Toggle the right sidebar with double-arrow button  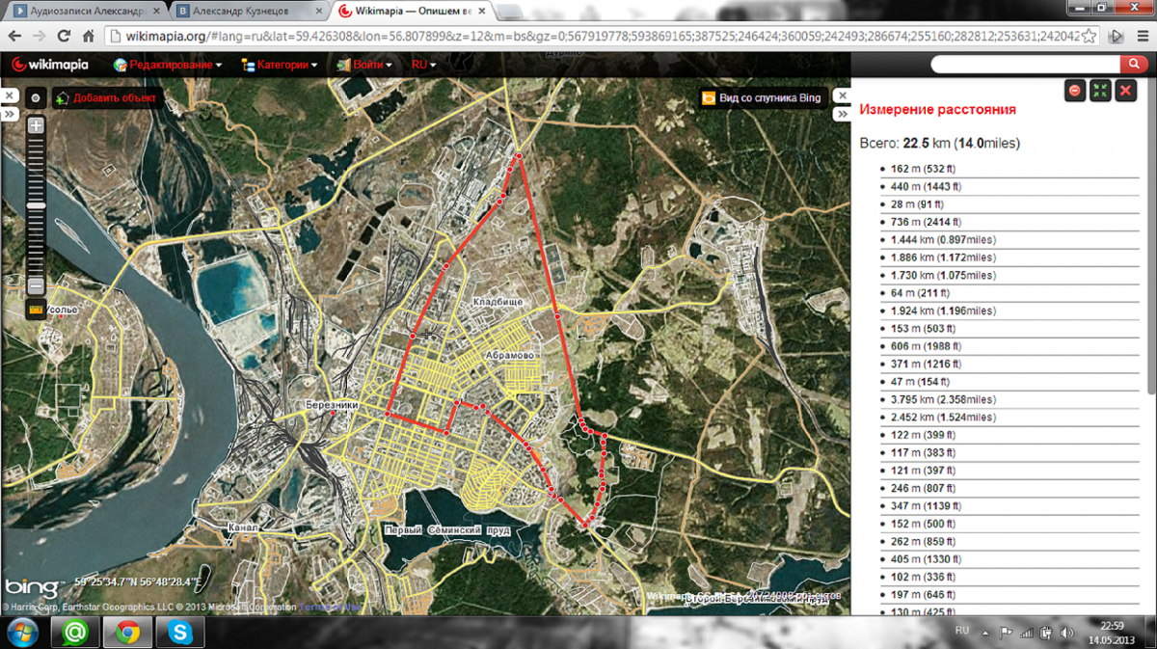[x=841, y=113]
